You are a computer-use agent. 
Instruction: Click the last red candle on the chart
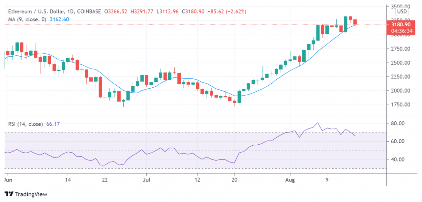coord(355,22)
